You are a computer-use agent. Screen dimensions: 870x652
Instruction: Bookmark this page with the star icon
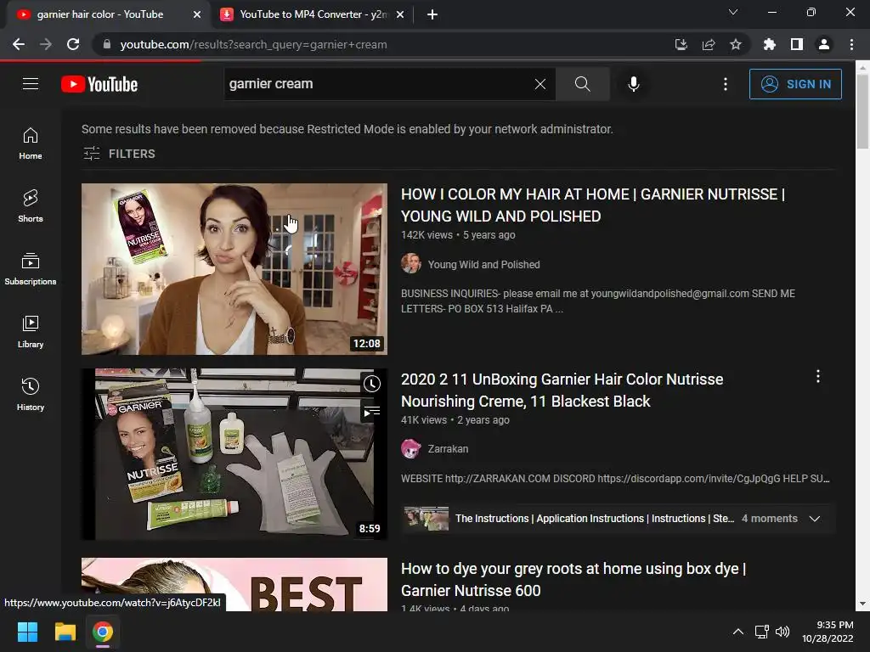(x=736, y=44)
